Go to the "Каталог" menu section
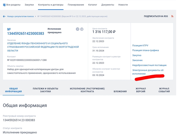The height and width of the screenshot is (138, 191). click(x=92, y=5)
